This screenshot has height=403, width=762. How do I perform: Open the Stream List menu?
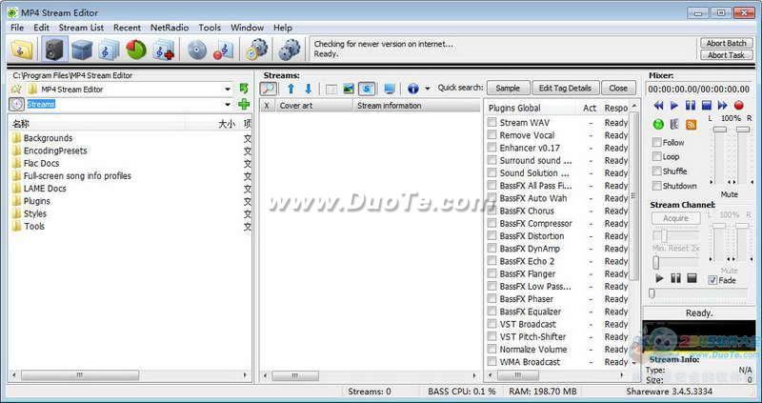tap(81, 28)
